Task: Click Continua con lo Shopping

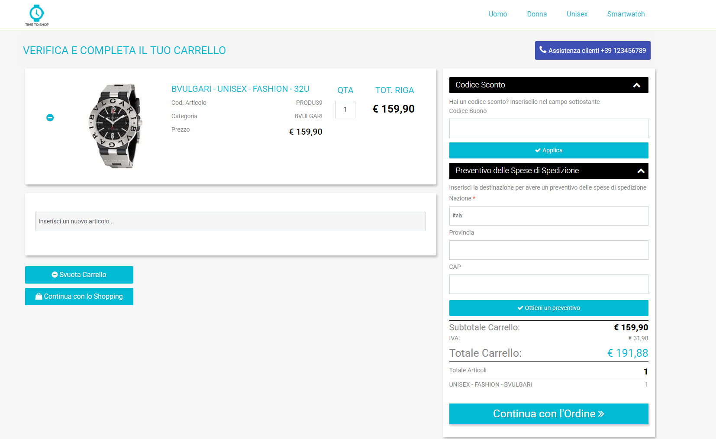Action: click(79, 297)
